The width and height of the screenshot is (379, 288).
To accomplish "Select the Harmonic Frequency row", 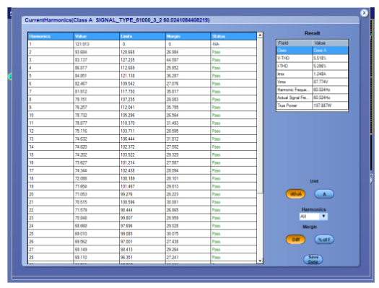I will [312, 90].
